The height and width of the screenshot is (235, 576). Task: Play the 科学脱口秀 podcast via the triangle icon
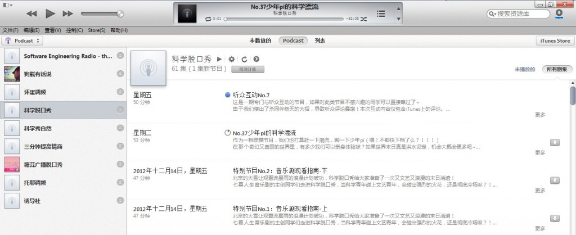pyautogui.click(x=219, y=58)
